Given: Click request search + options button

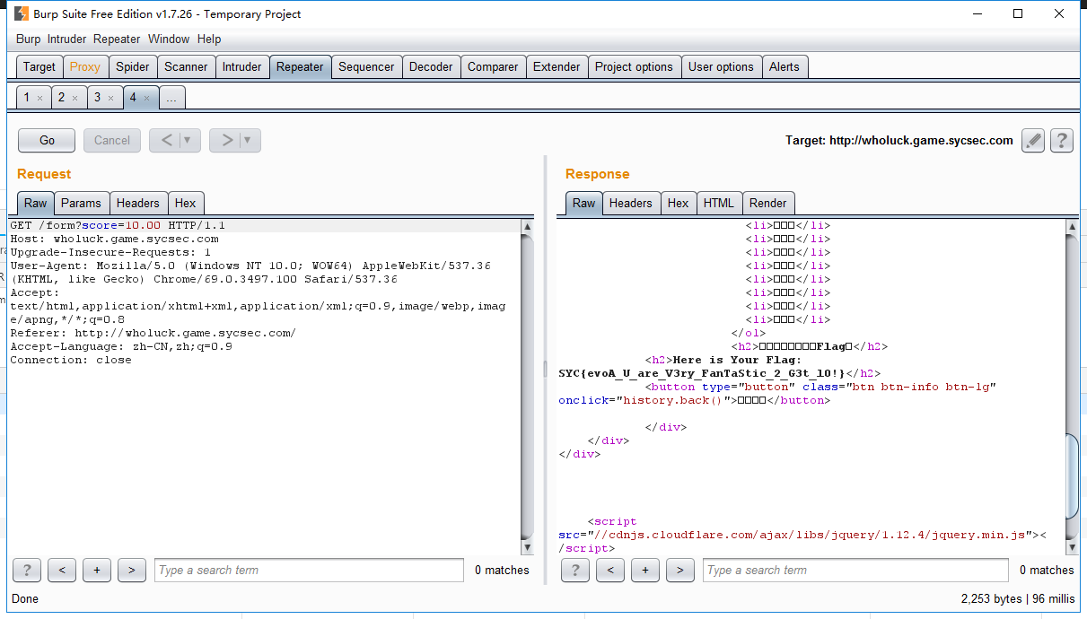Looking at the screenshot, I should click(x=97, y=570).
